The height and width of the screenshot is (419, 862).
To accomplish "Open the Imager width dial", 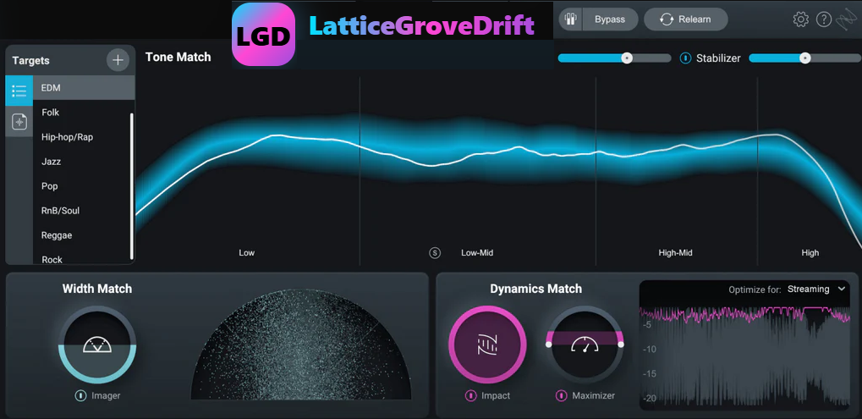I will [97, 345].
